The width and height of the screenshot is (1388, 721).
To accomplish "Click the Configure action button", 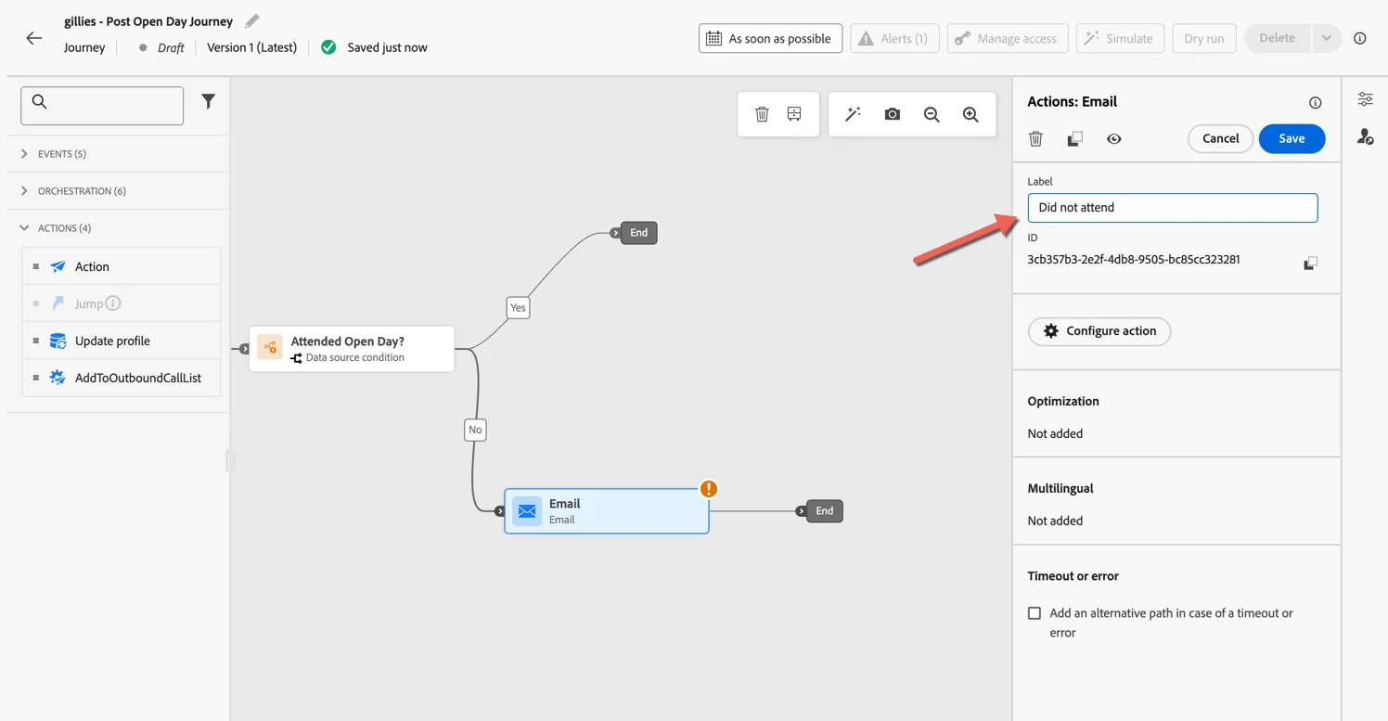I will [1099, 331].
